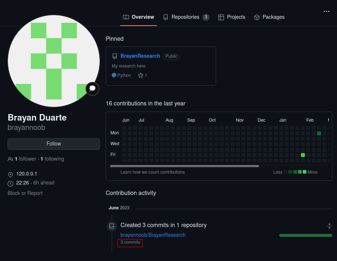Click the repository icon in the pinned card

pos(115,56)
